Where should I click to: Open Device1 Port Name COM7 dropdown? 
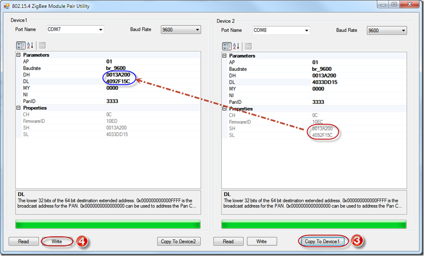101,29
